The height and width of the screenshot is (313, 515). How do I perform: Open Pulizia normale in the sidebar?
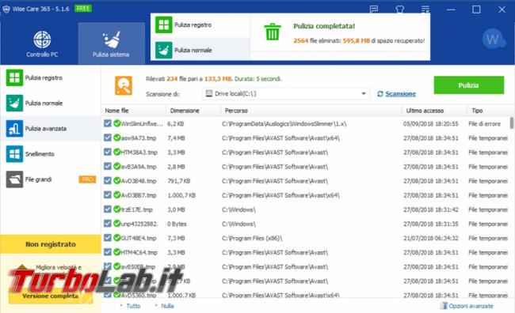coord(51,103)
